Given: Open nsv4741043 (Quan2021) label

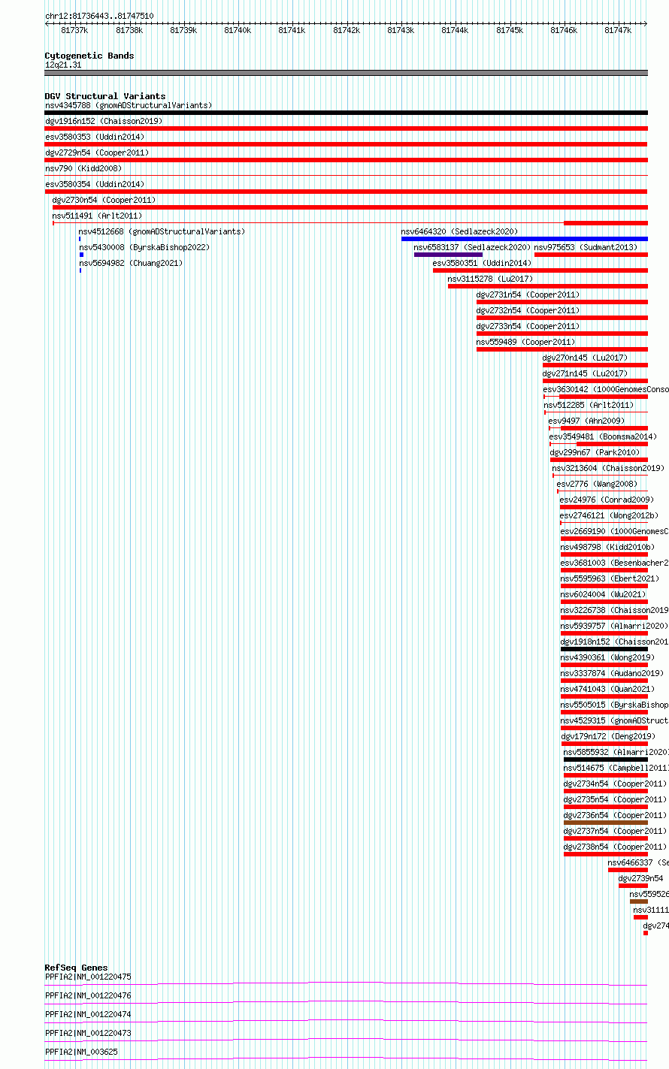Looking at the screenshot, I should [x=607, y=689].
